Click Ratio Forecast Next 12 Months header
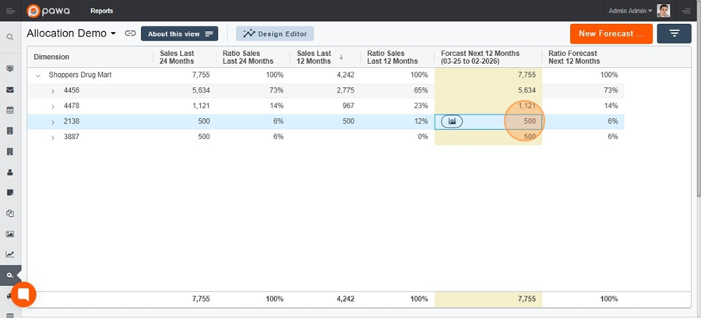701x318 pixels. coord(574,57)
